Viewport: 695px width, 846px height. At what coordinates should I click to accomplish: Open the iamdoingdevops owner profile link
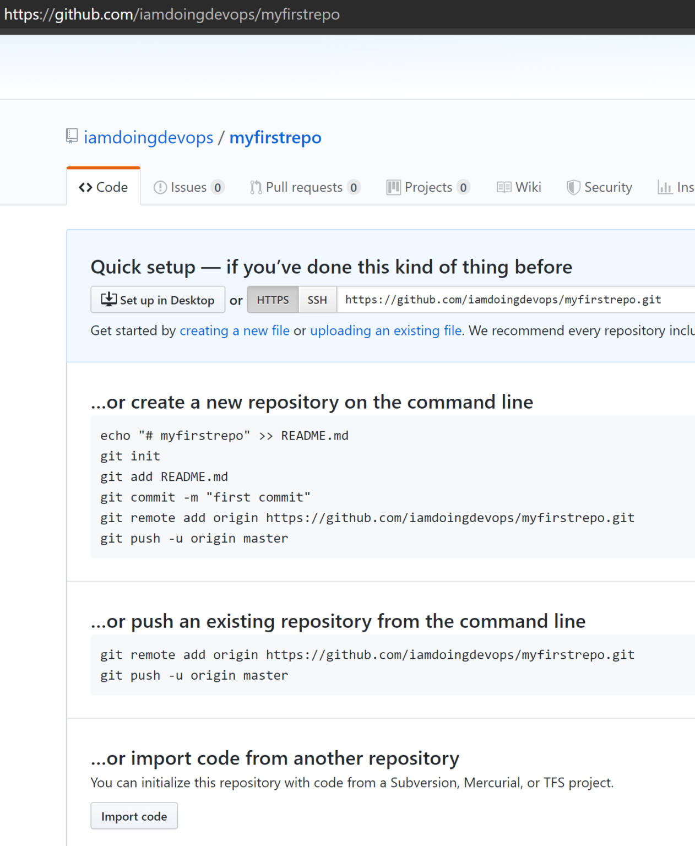pyautogui.click(x=148, y=137)
